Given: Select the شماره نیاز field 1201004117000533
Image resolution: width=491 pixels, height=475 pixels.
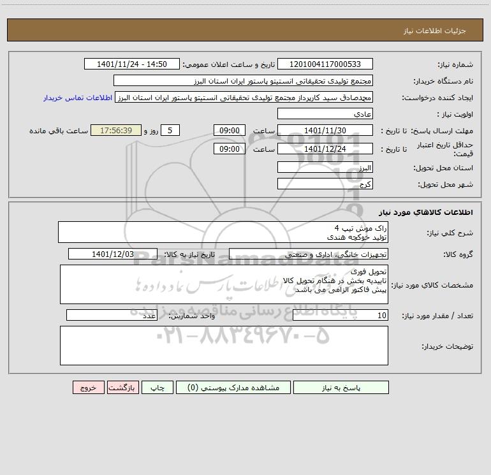Looking at the screenshot, I should [x=325, y=64].
